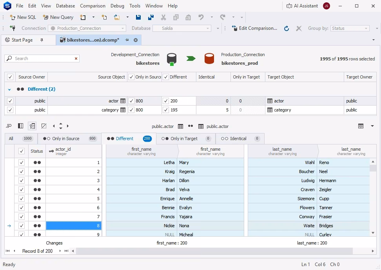Click the JS user account avatar

click(327, 6)
